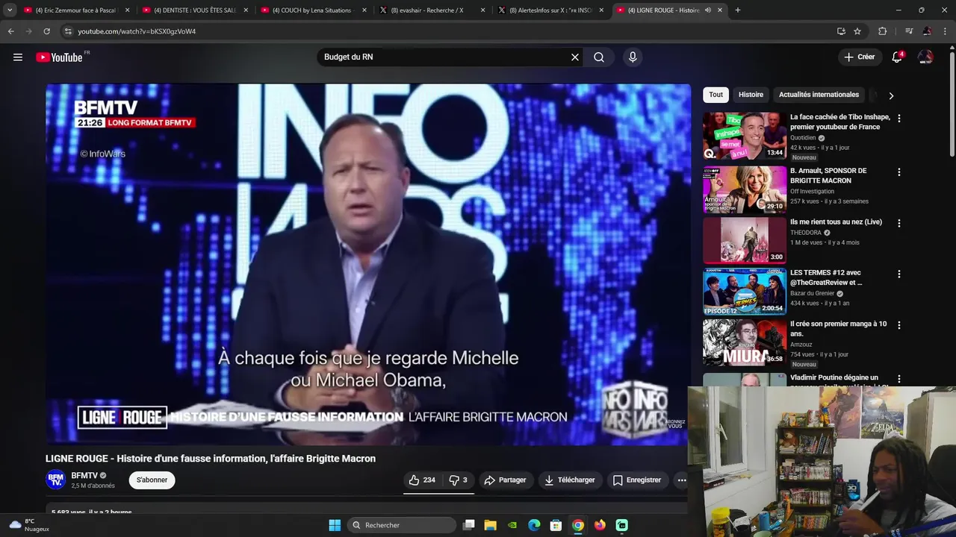The height and width of the screenshot is (537, 956).
Task: Switch to DENTISTE : VOUS ÊTES SALE tab
Action: (x=195, y=10)
